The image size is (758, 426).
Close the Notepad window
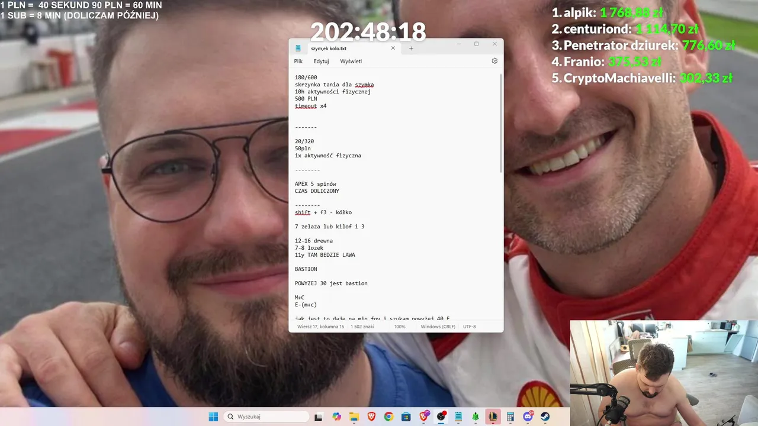494,44
